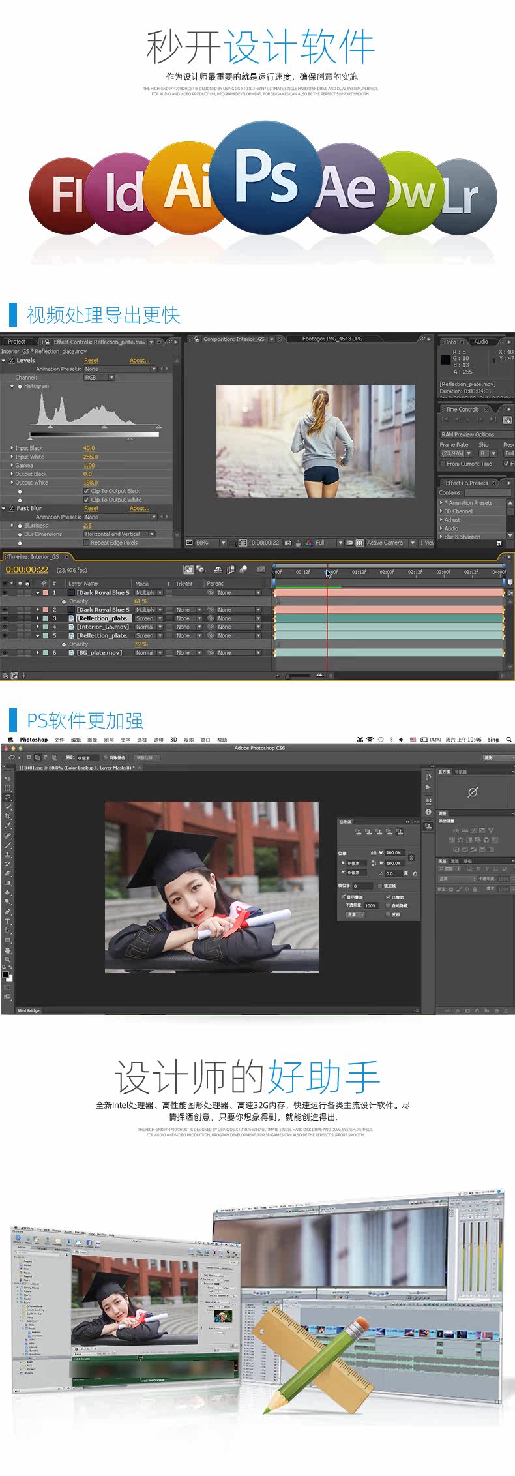Click the foreground color swatch in Photoshop

5,975
